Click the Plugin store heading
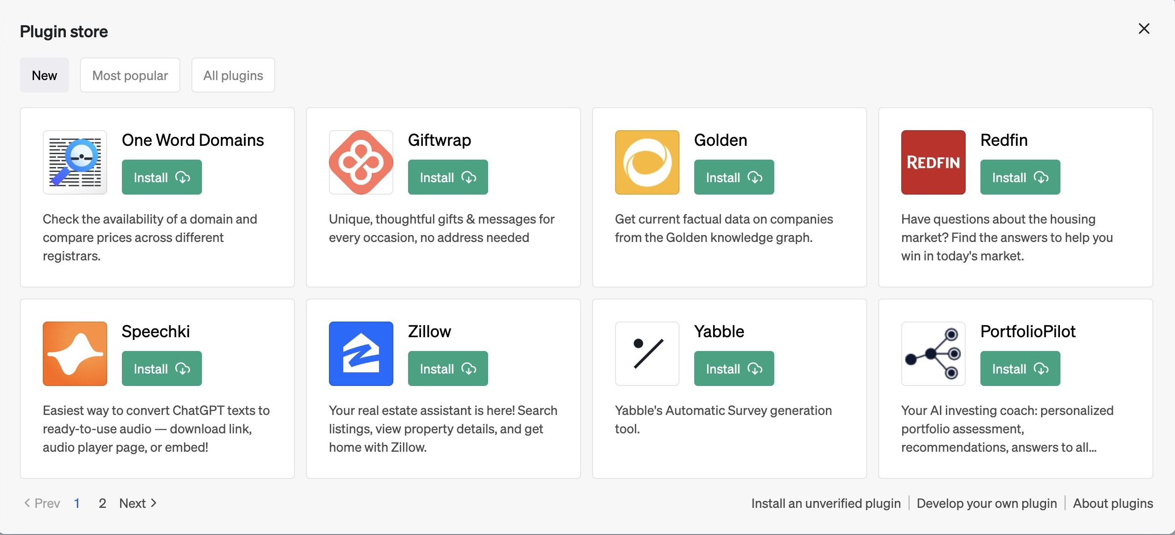 (x=64, y=31)
